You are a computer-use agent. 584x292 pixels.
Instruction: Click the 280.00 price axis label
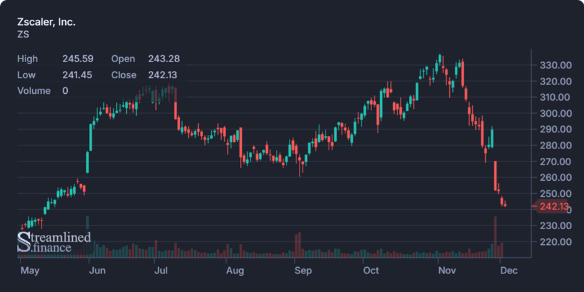click(555, 145)
